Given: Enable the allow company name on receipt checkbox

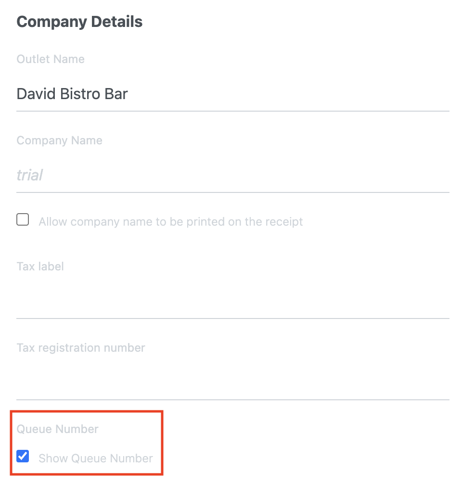Looking at the screenshot, I should coord(23,220).
